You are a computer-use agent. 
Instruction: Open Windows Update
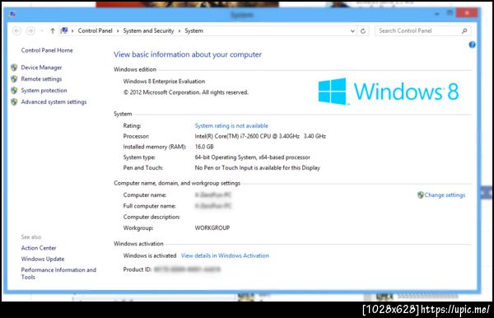[43, 259]
